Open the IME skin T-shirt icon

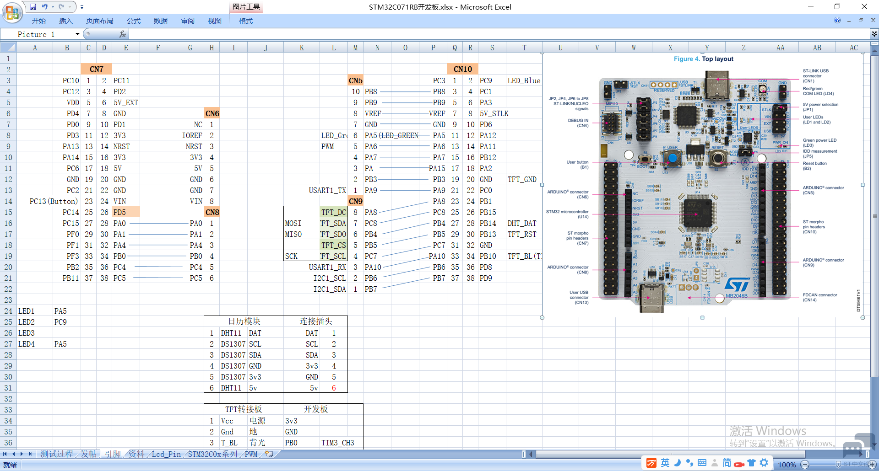[751, 463]
